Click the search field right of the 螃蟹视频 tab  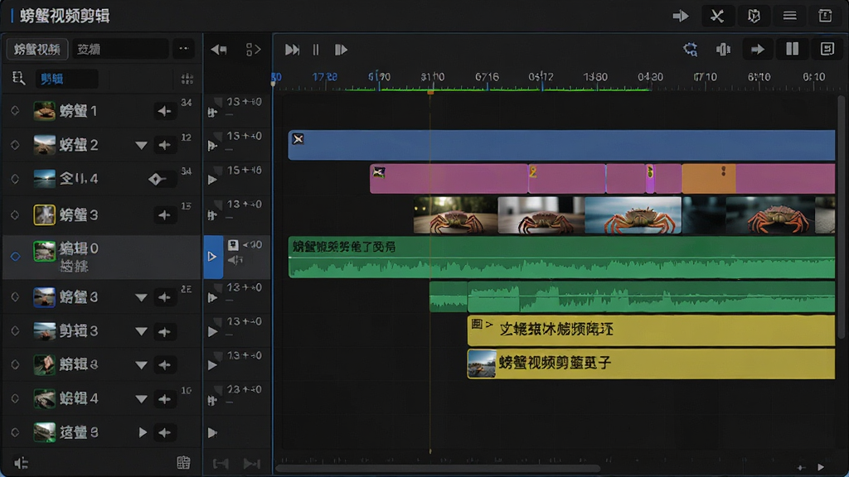121,49
